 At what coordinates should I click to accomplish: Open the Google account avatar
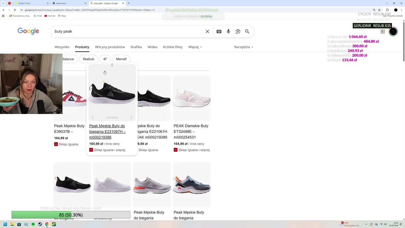[x=393, y=31]
